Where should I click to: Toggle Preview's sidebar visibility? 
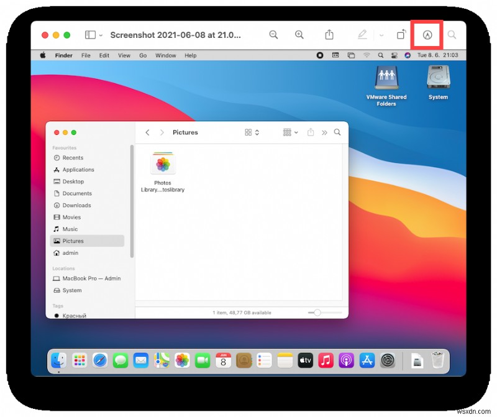click(89, 35)
